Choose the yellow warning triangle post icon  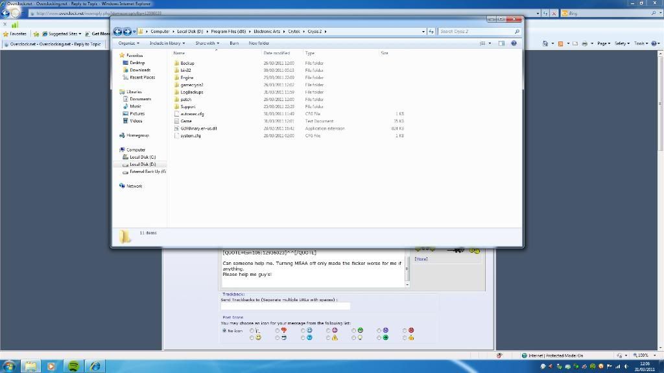[x=335, y=337]
